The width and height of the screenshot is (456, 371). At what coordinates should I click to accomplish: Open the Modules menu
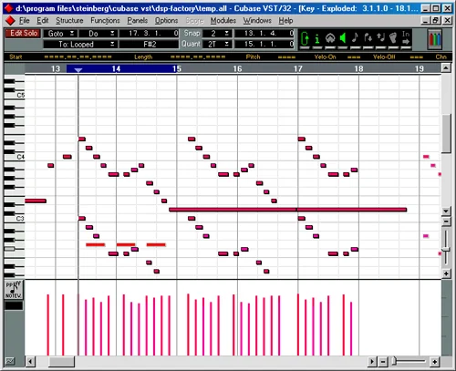[223, 21]
